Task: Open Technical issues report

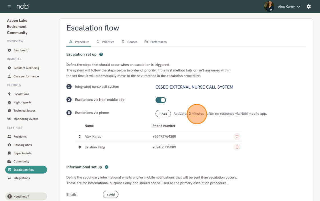Action: (x=25, y=111)
